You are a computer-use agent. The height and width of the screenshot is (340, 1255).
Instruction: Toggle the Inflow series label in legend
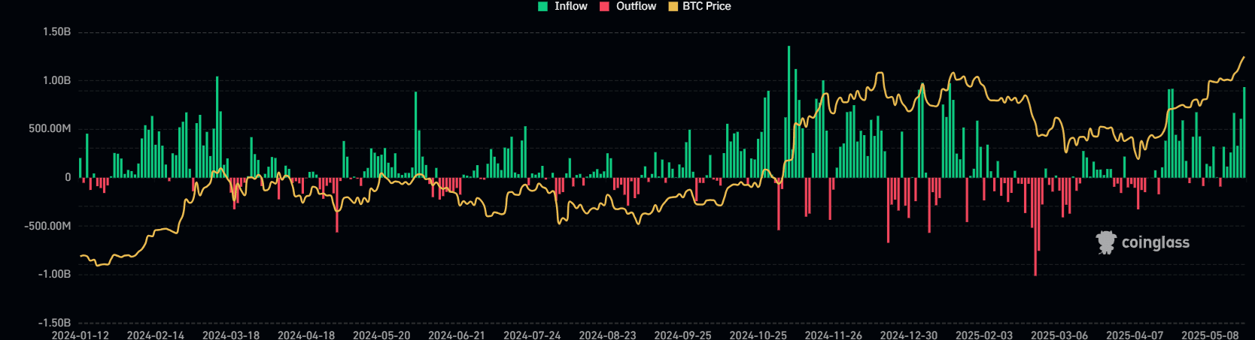[x=570, y=6]
